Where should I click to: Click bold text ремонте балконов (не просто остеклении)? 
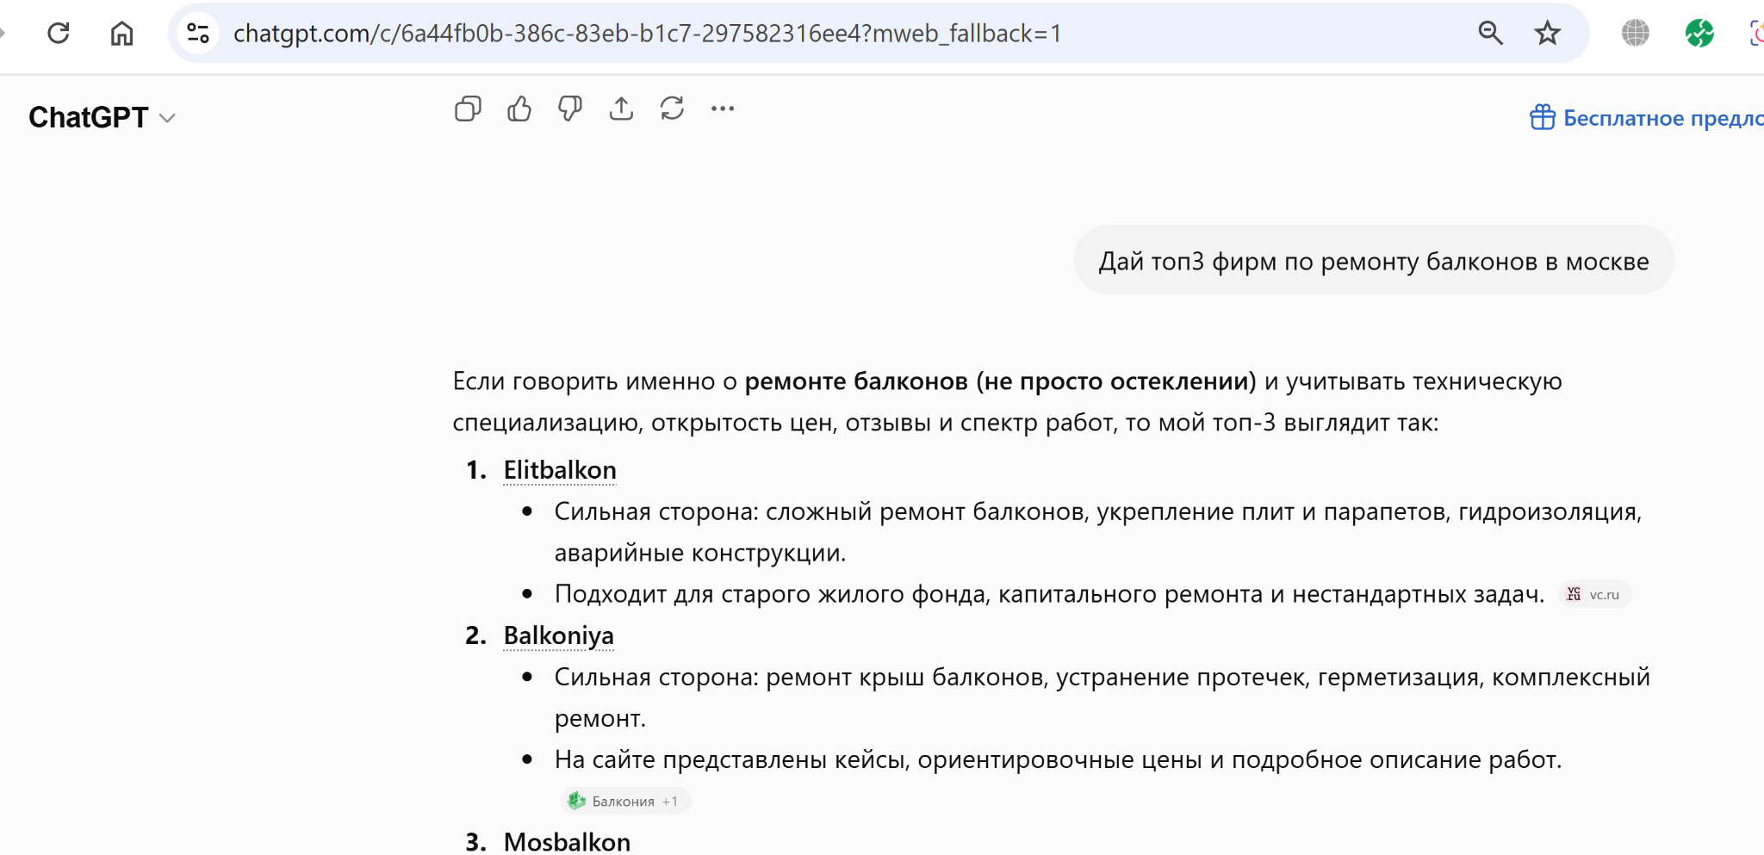point(1000,381)
